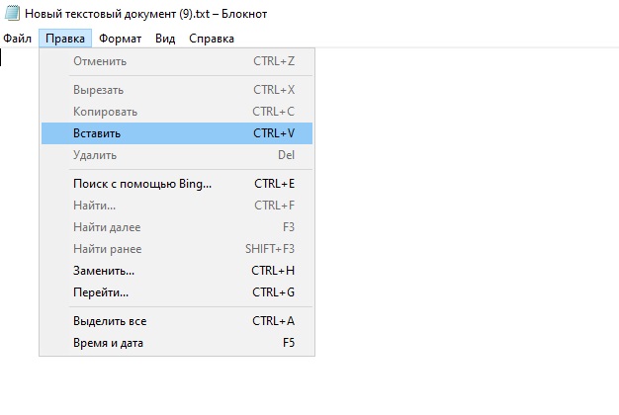Image resolution: width=619 pixels, height=415 pixels.
Task: Open the Справка menu
Action: coord(212,39)
